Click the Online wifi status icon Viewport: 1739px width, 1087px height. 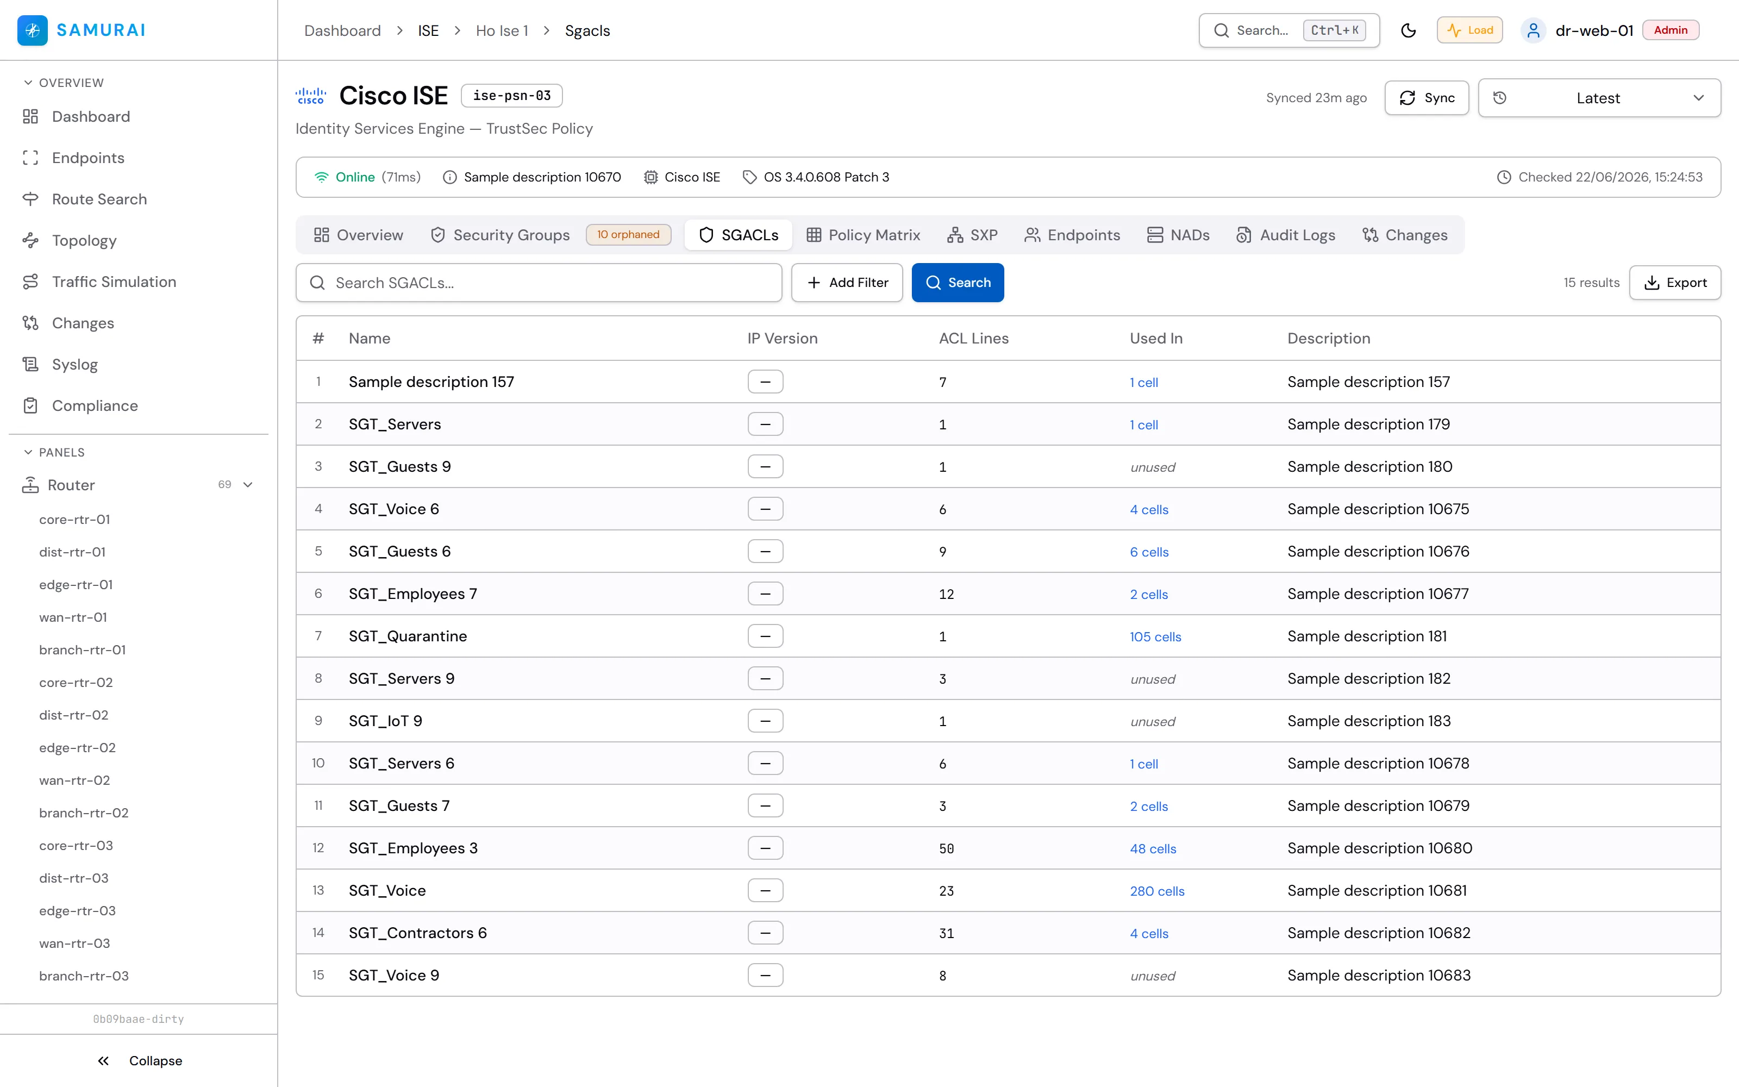(x=321, y=178)
